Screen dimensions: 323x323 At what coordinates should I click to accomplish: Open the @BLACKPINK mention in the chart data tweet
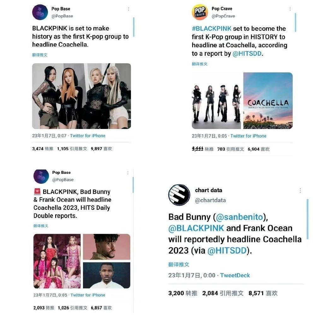click(x=196, y=228)
